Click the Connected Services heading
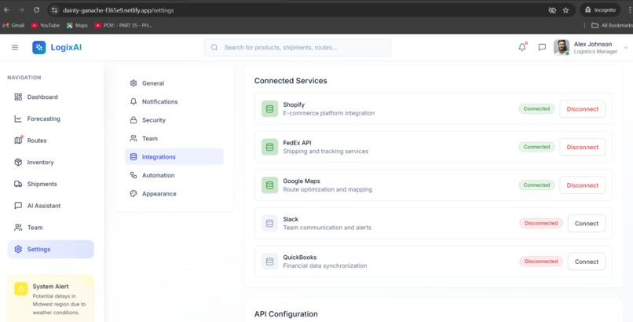The image size is (633, 322). click(291, 81)
